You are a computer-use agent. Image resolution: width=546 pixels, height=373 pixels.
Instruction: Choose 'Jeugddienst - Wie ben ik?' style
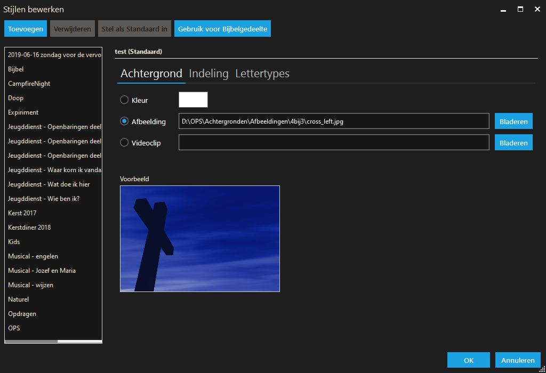53,198
